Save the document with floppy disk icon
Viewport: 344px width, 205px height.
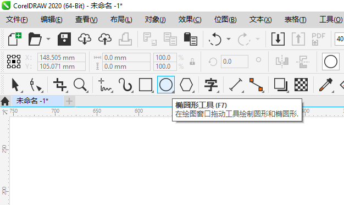tap(64, 39)
